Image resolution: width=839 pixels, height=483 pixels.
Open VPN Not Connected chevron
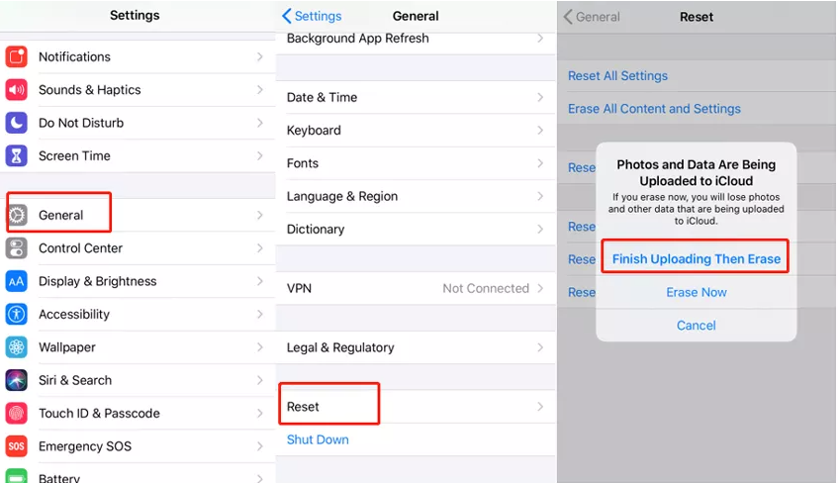coord(540,289)
